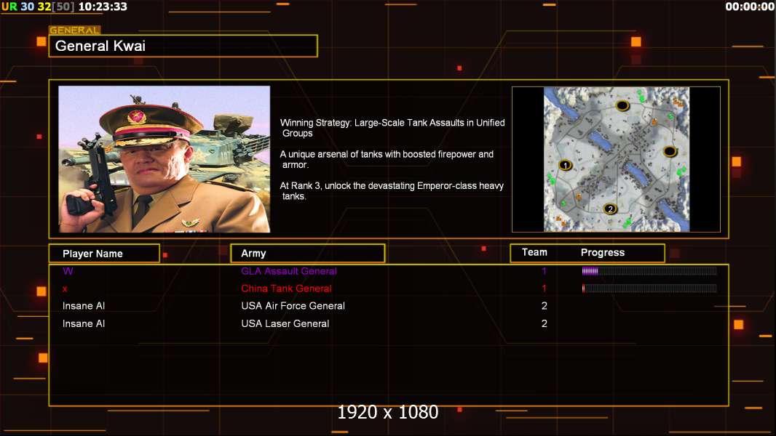Click the boosted firepower and armor sentence
This screenshot has height=436, width=776.
[x=387, y=159]
